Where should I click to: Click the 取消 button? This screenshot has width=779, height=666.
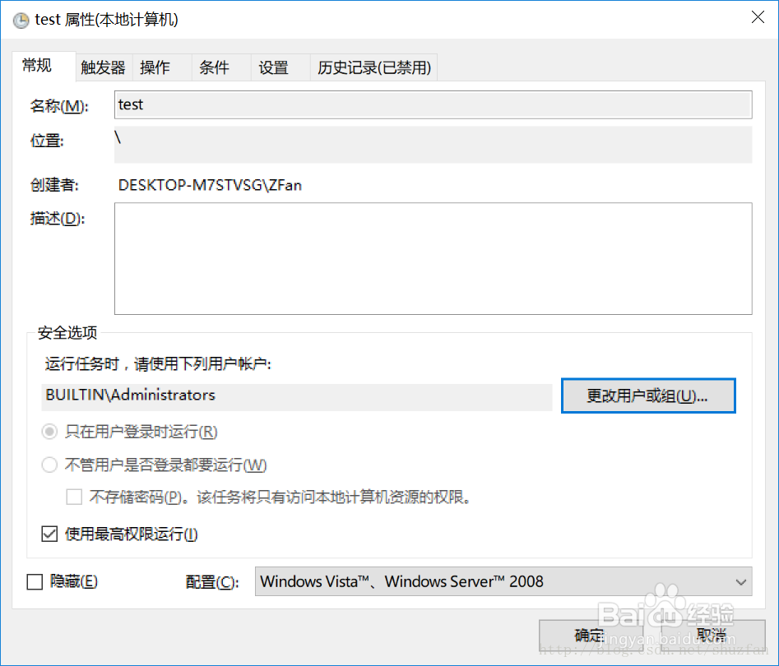[x=712, y=636]
